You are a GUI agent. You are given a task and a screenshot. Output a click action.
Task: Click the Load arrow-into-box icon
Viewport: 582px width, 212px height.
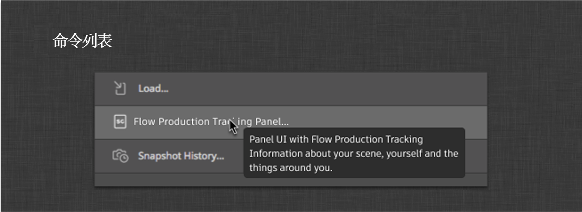click(x=119, y=88)
